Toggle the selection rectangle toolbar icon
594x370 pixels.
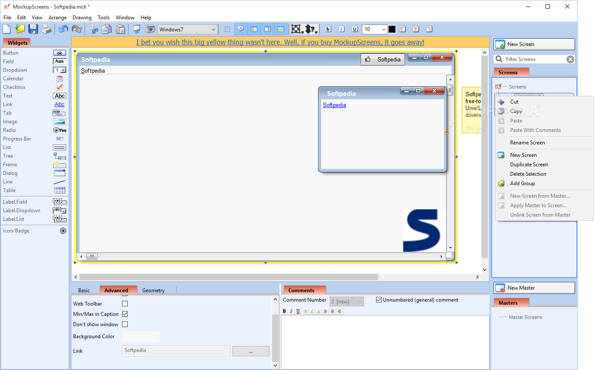coord(227,29)
